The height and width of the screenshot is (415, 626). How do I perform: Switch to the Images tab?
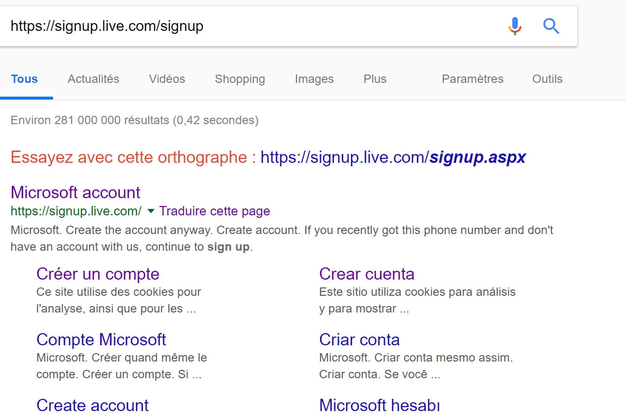314,79
